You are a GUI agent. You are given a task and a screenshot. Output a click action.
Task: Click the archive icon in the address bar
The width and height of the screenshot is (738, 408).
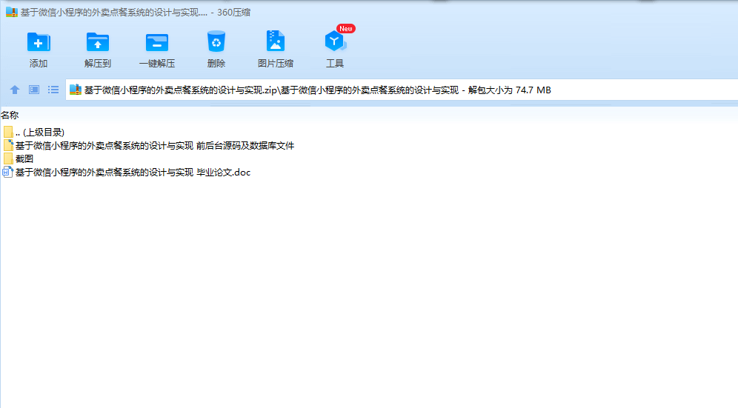pyautogui.click(x=76, y=90)
